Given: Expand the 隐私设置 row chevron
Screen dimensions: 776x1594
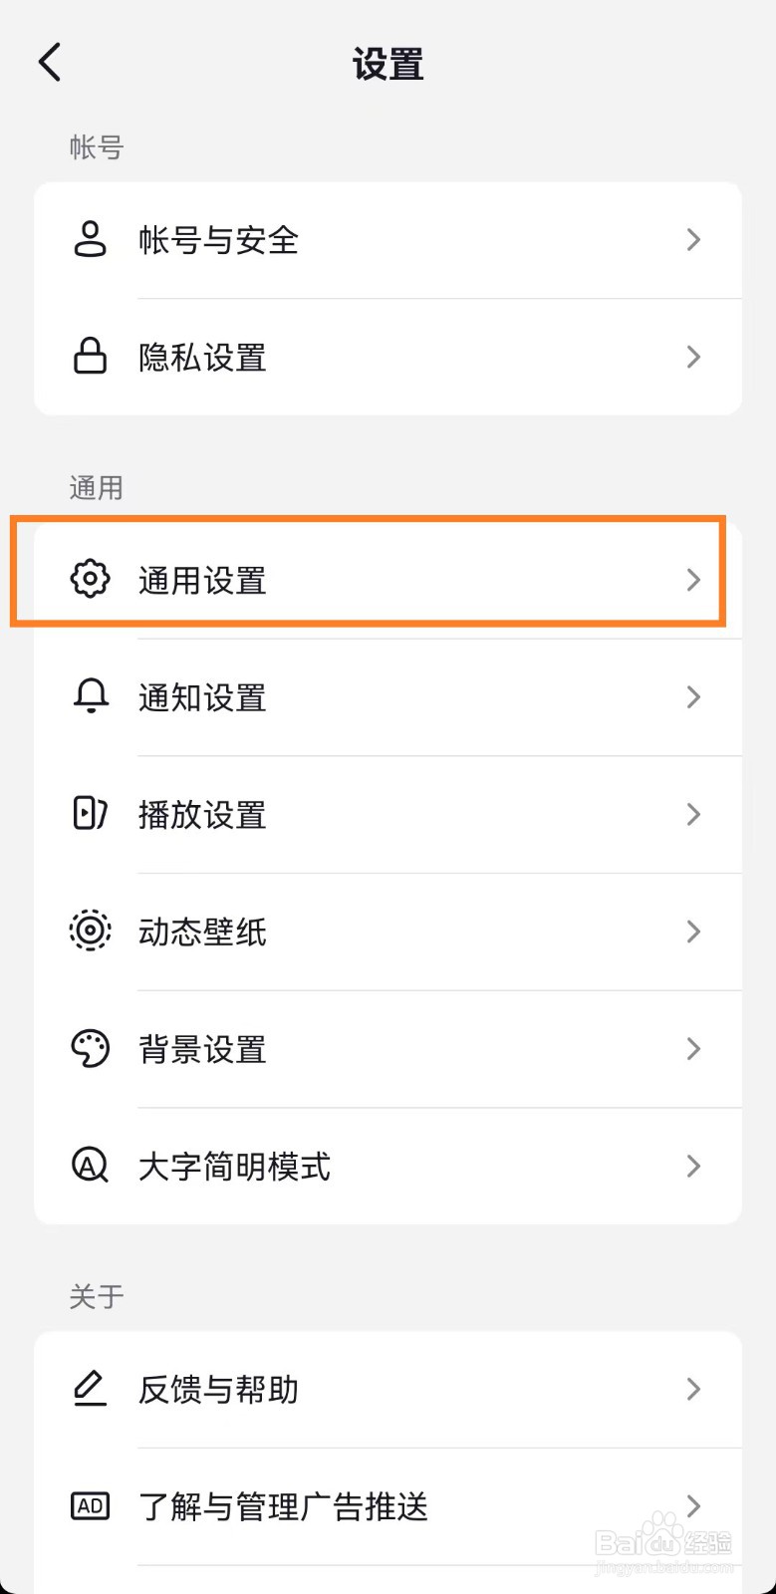Looking at the screenshot, I should click(694, 357).
